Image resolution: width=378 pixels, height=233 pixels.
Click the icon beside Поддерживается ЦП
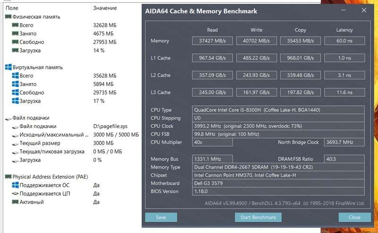[15, 194]
